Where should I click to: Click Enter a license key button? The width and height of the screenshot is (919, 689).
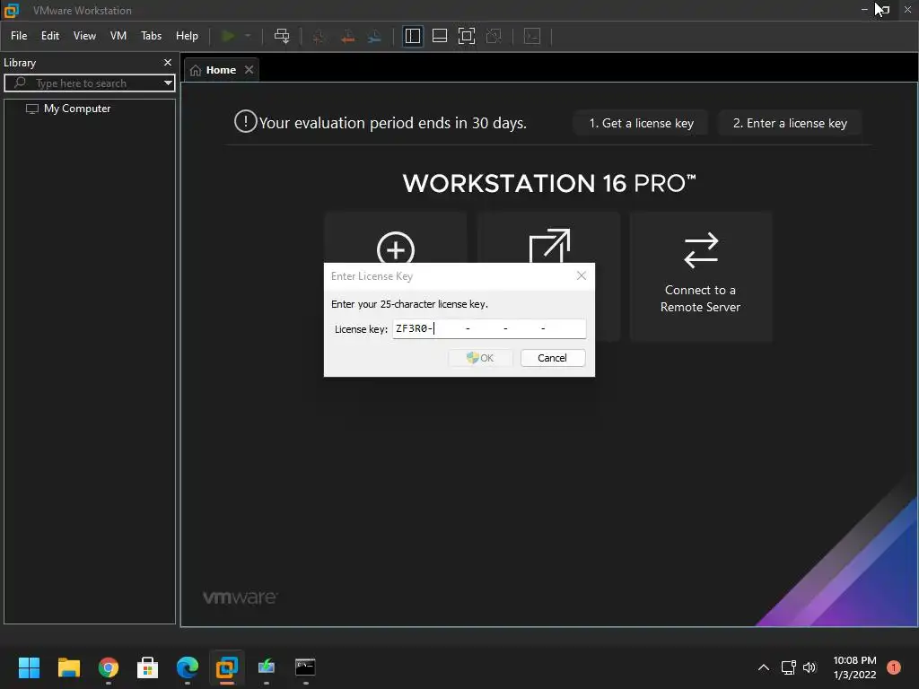pyautogui.click(x=790, y=123)
